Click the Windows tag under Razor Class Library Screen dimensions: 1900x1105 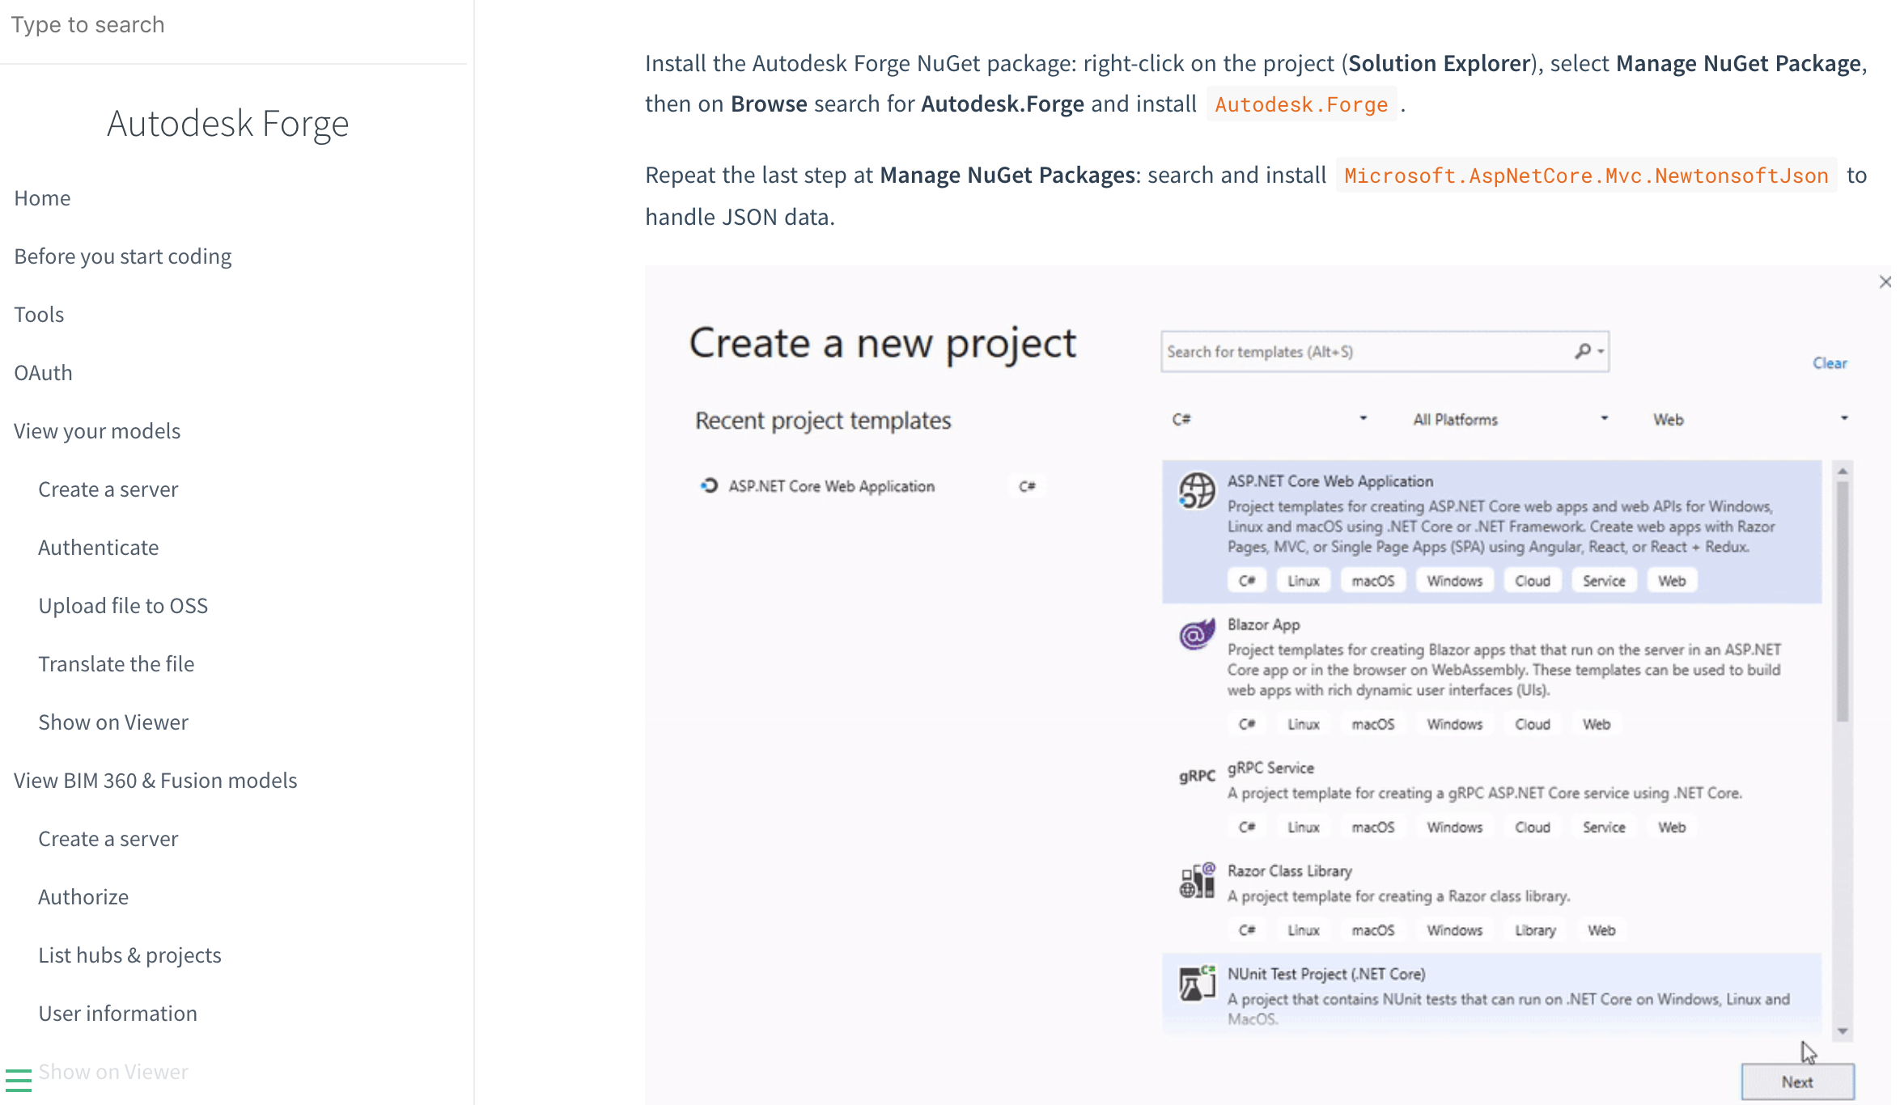tap(1454, 930)
